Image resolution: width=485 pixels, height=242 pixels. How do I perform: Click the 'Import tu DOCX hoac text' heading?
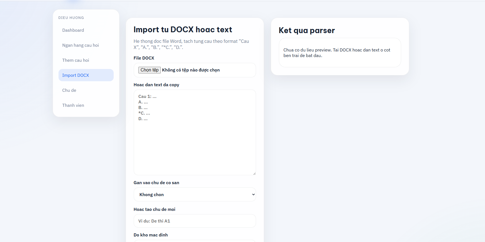[183, 29]
